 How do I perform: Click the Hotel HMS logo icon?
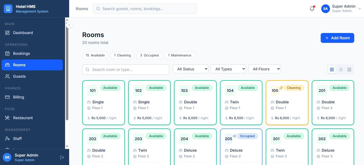(8, 9)
